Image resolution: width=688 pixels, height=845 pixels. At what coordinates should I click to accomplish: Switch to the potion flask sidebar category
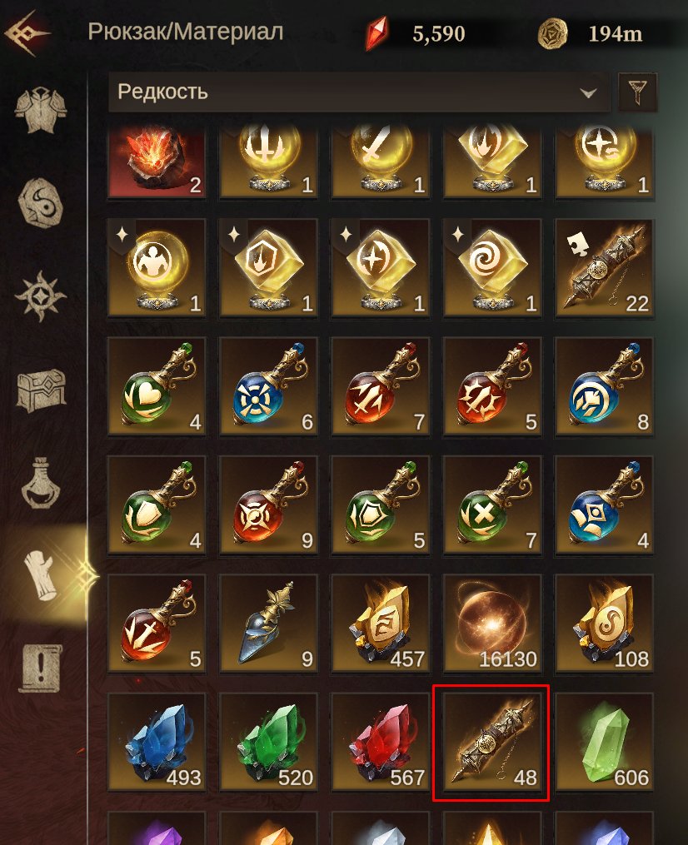[41, 483]
